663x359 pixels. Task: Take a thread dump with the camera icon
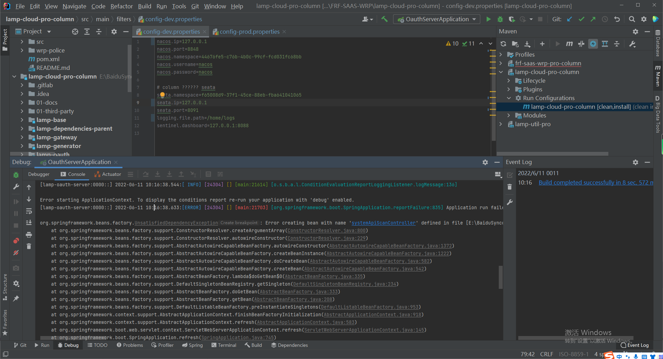[x=15, y=268]
